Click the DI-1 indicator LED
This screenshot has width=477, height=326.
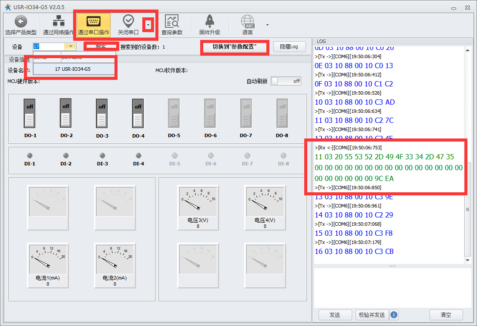tap(30, 156)
